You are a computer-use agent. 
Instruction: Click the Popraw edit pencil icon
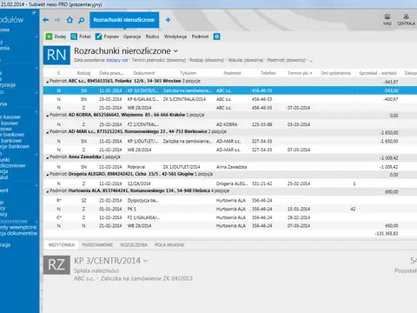point(99,37)
